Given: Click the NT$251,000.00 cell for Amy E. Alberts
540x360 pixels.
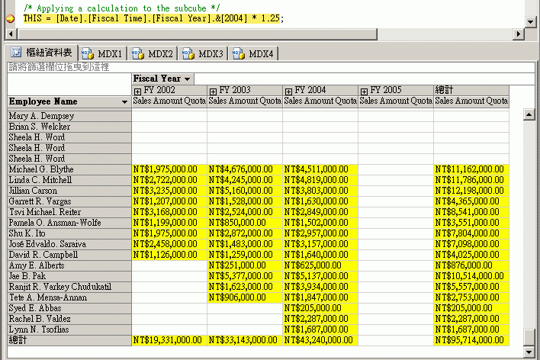Looking at the screenshot, I should pos(245,265).
